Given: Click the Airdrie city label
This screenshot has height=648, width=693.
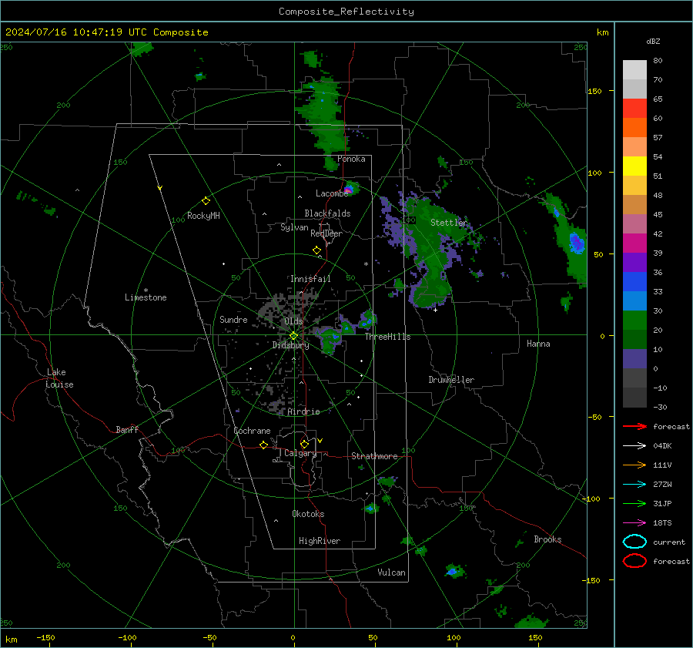Looking at the screenshot, I should tap(303, 411).
